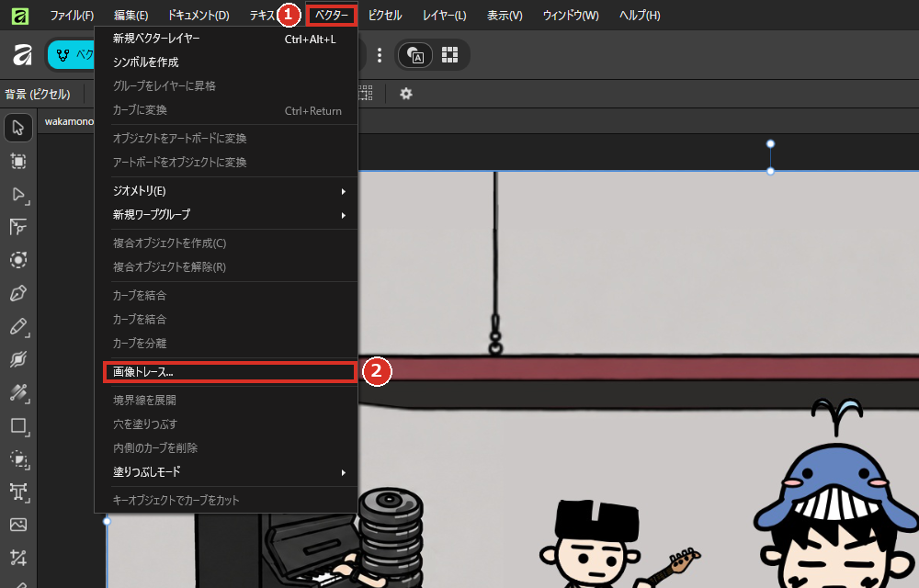919x588 pixels.
Task: Switch to the wakamono document tab
Action: point(69,121)
